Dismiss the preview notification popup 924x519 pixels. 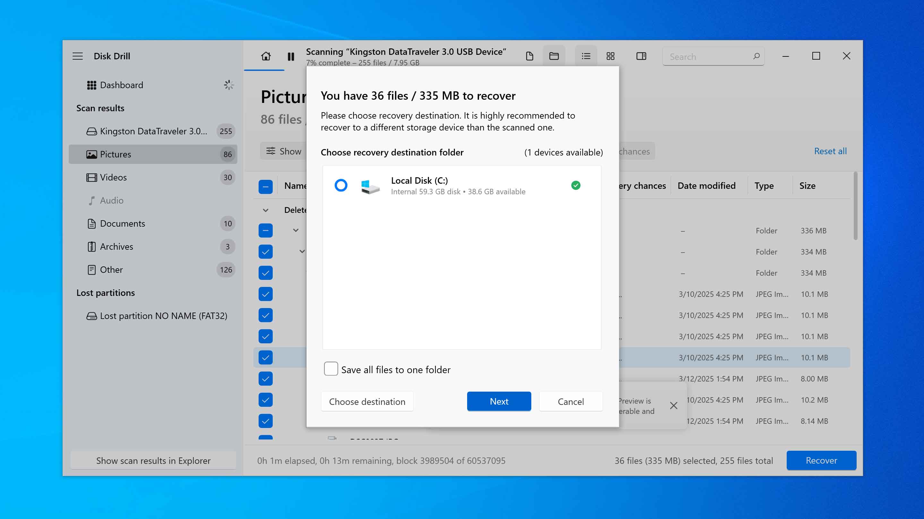coord(673,406)
